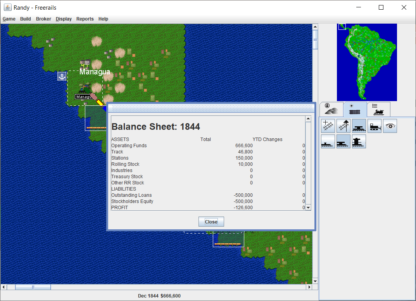This screenshot has width=416, height=301.
Task: Choose the small depot station type
Action: [x=328, y=141]
